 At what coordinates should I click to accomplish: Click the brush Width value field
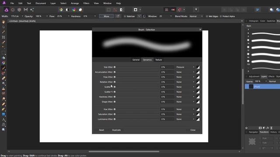click(15, 16)
